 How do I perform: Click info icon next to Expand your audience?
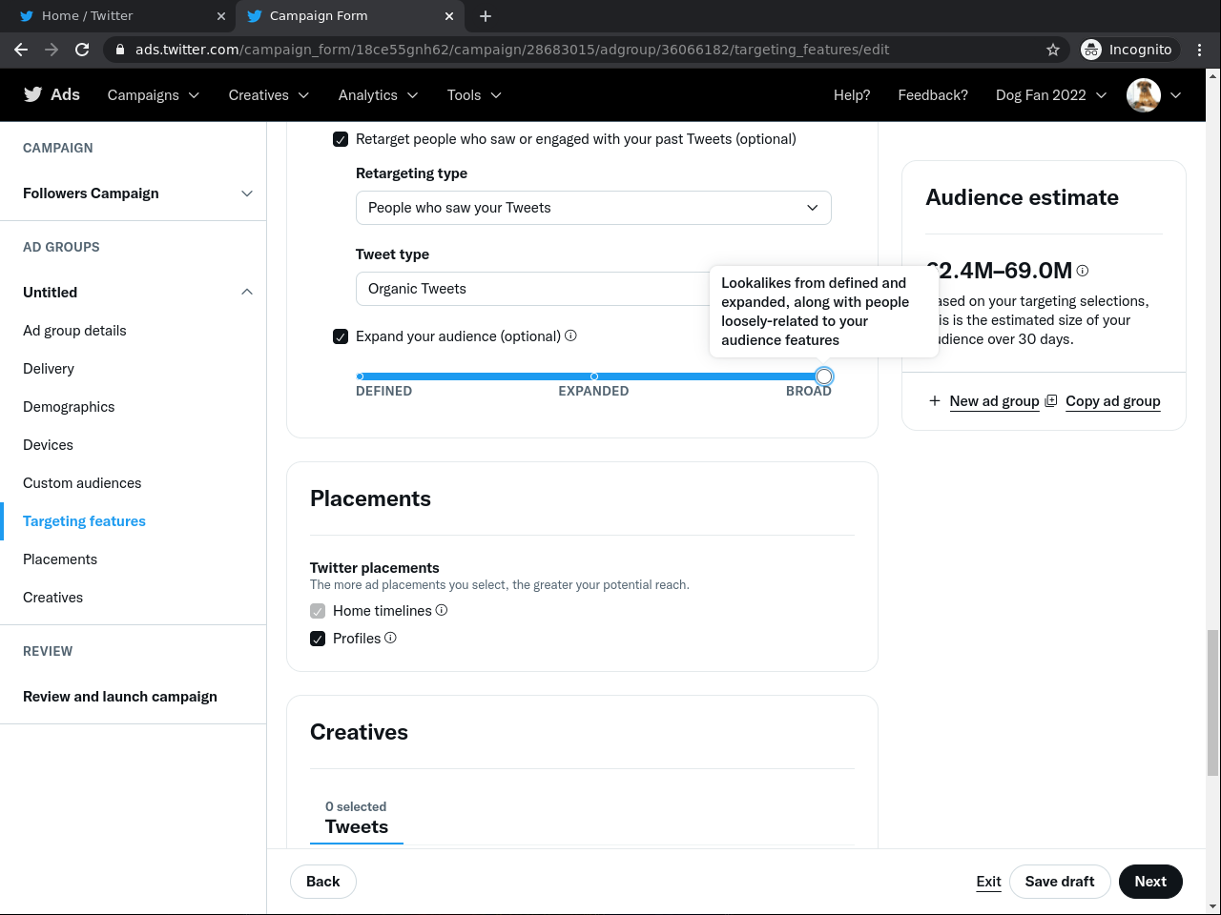[570, 335]
